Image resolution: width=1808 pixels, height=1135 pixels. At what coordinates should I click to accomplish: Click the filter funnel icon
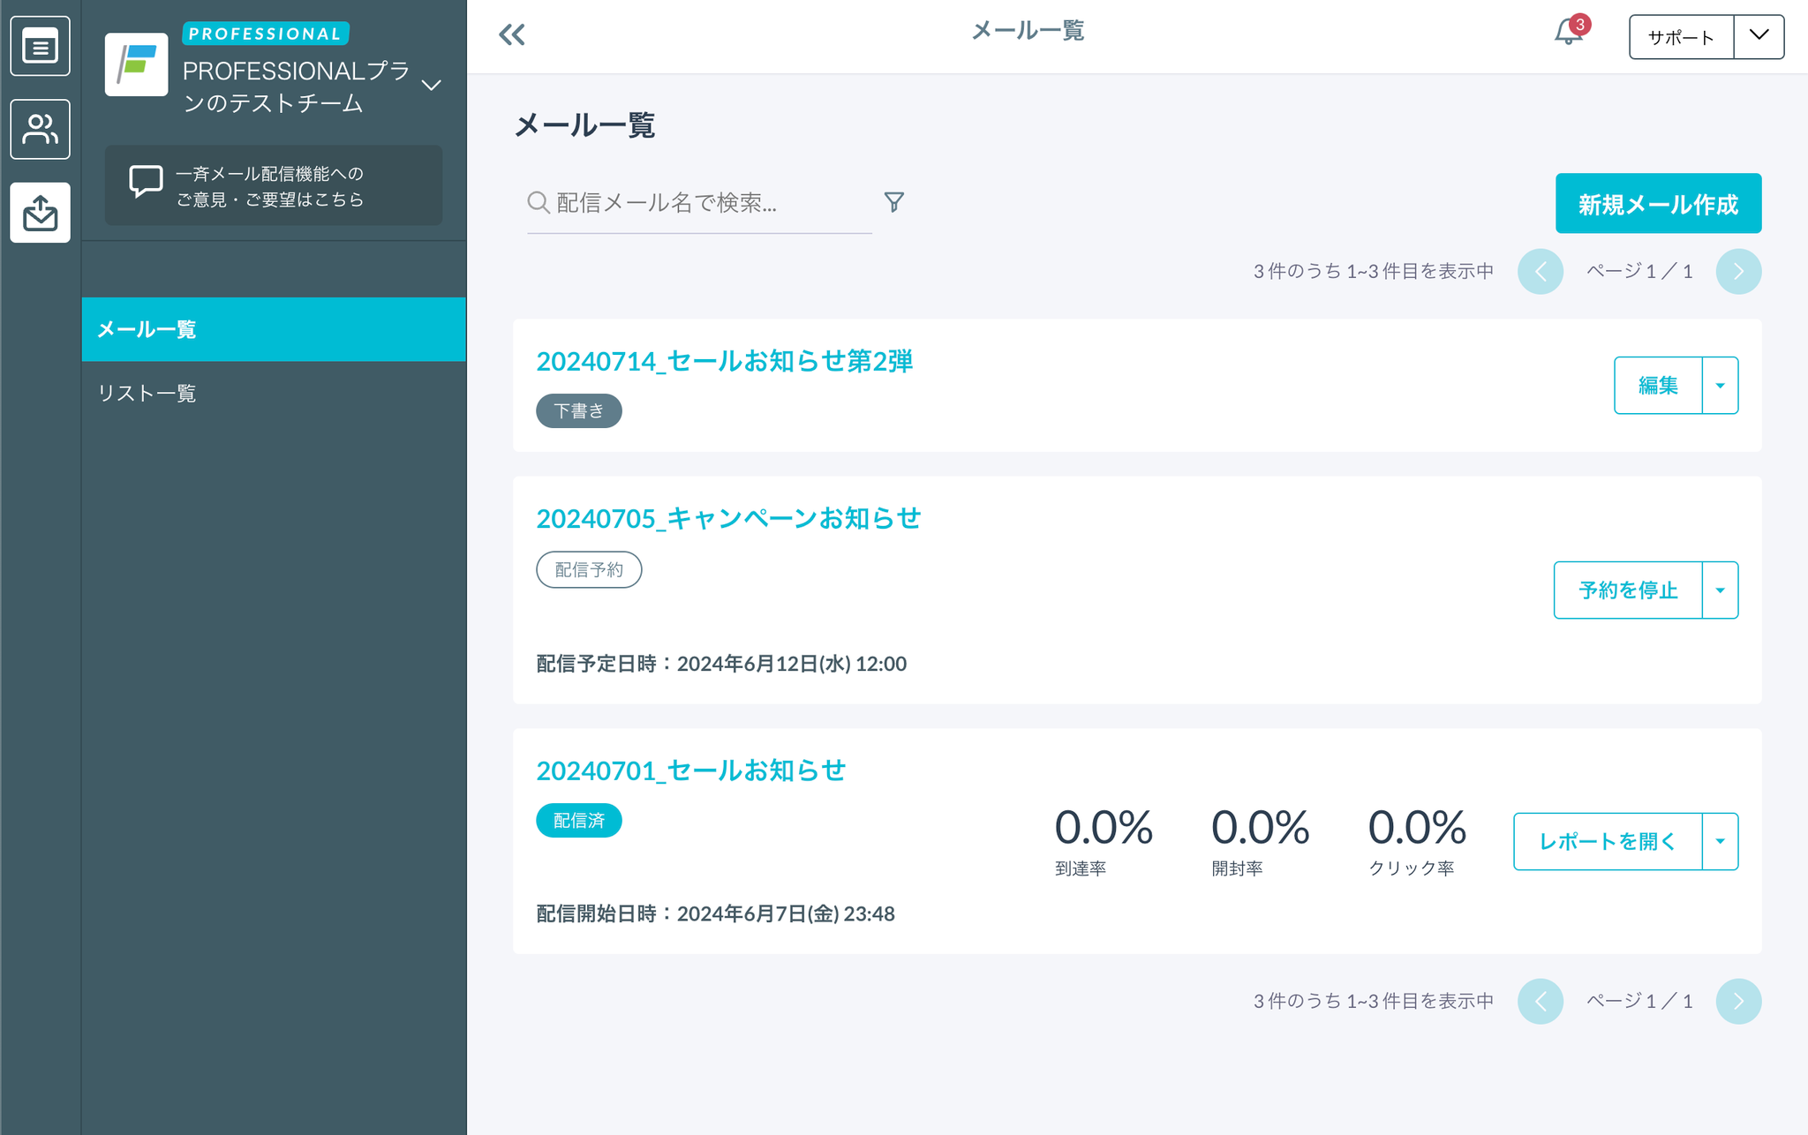[893, 202]
